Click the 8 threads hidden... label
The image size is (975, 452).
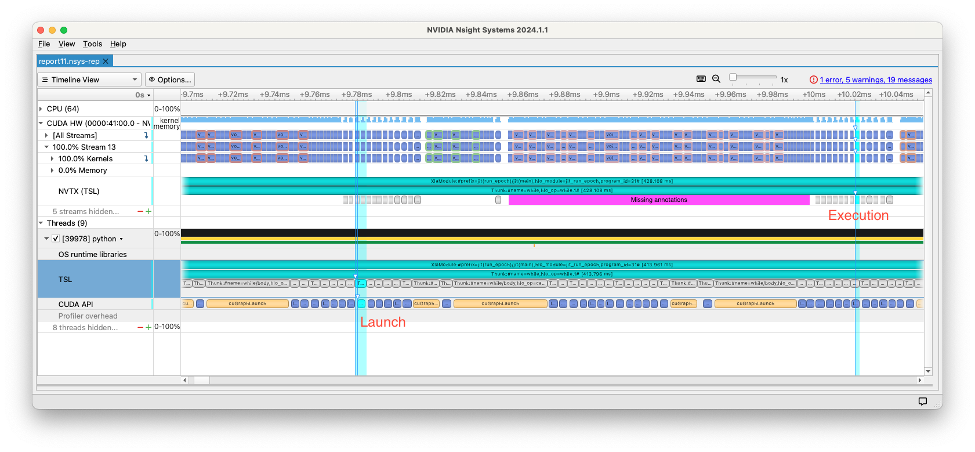[85, 328]
